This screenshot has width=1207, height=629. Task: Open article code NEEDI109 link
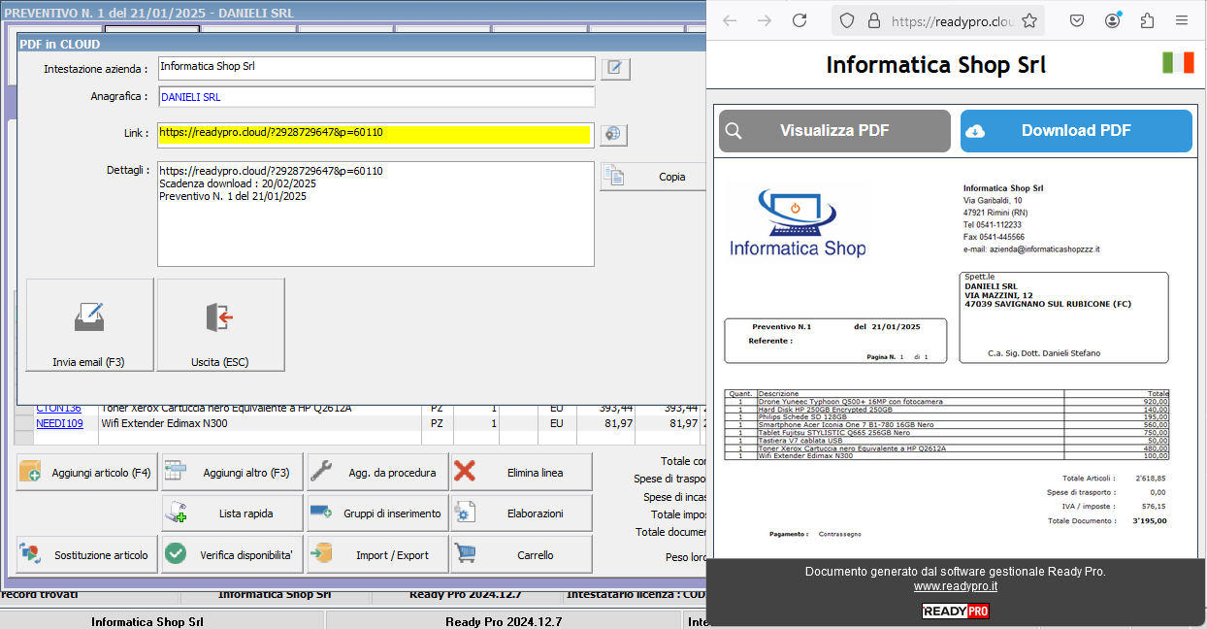60,424
